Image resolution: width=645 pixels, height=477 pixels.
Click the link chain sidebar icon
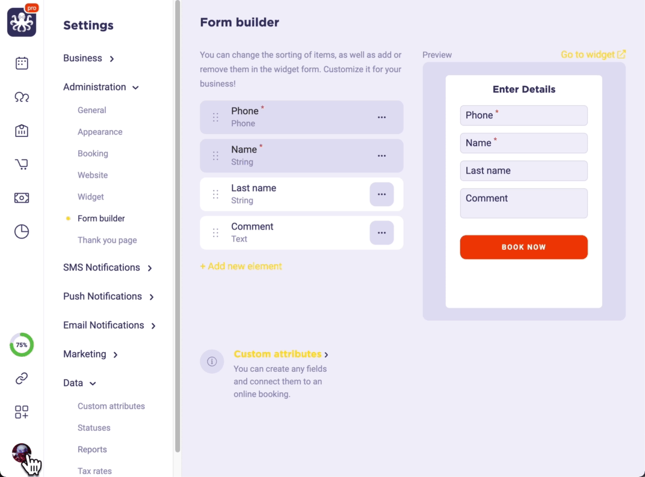[x=22, y=378]
